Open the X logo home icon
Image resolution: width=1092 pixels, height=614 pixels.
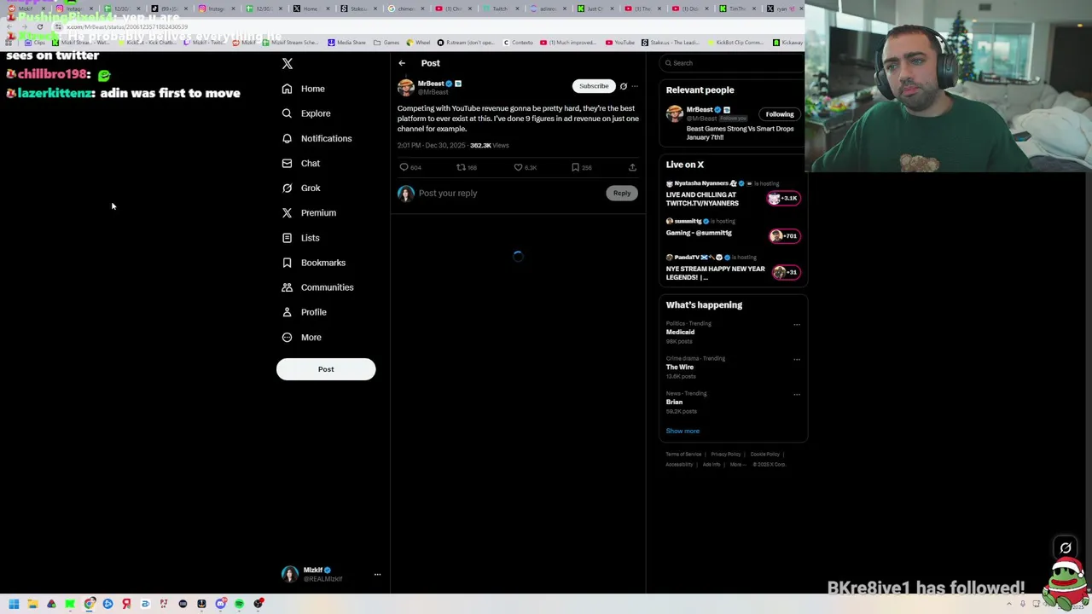coord(288,64)
